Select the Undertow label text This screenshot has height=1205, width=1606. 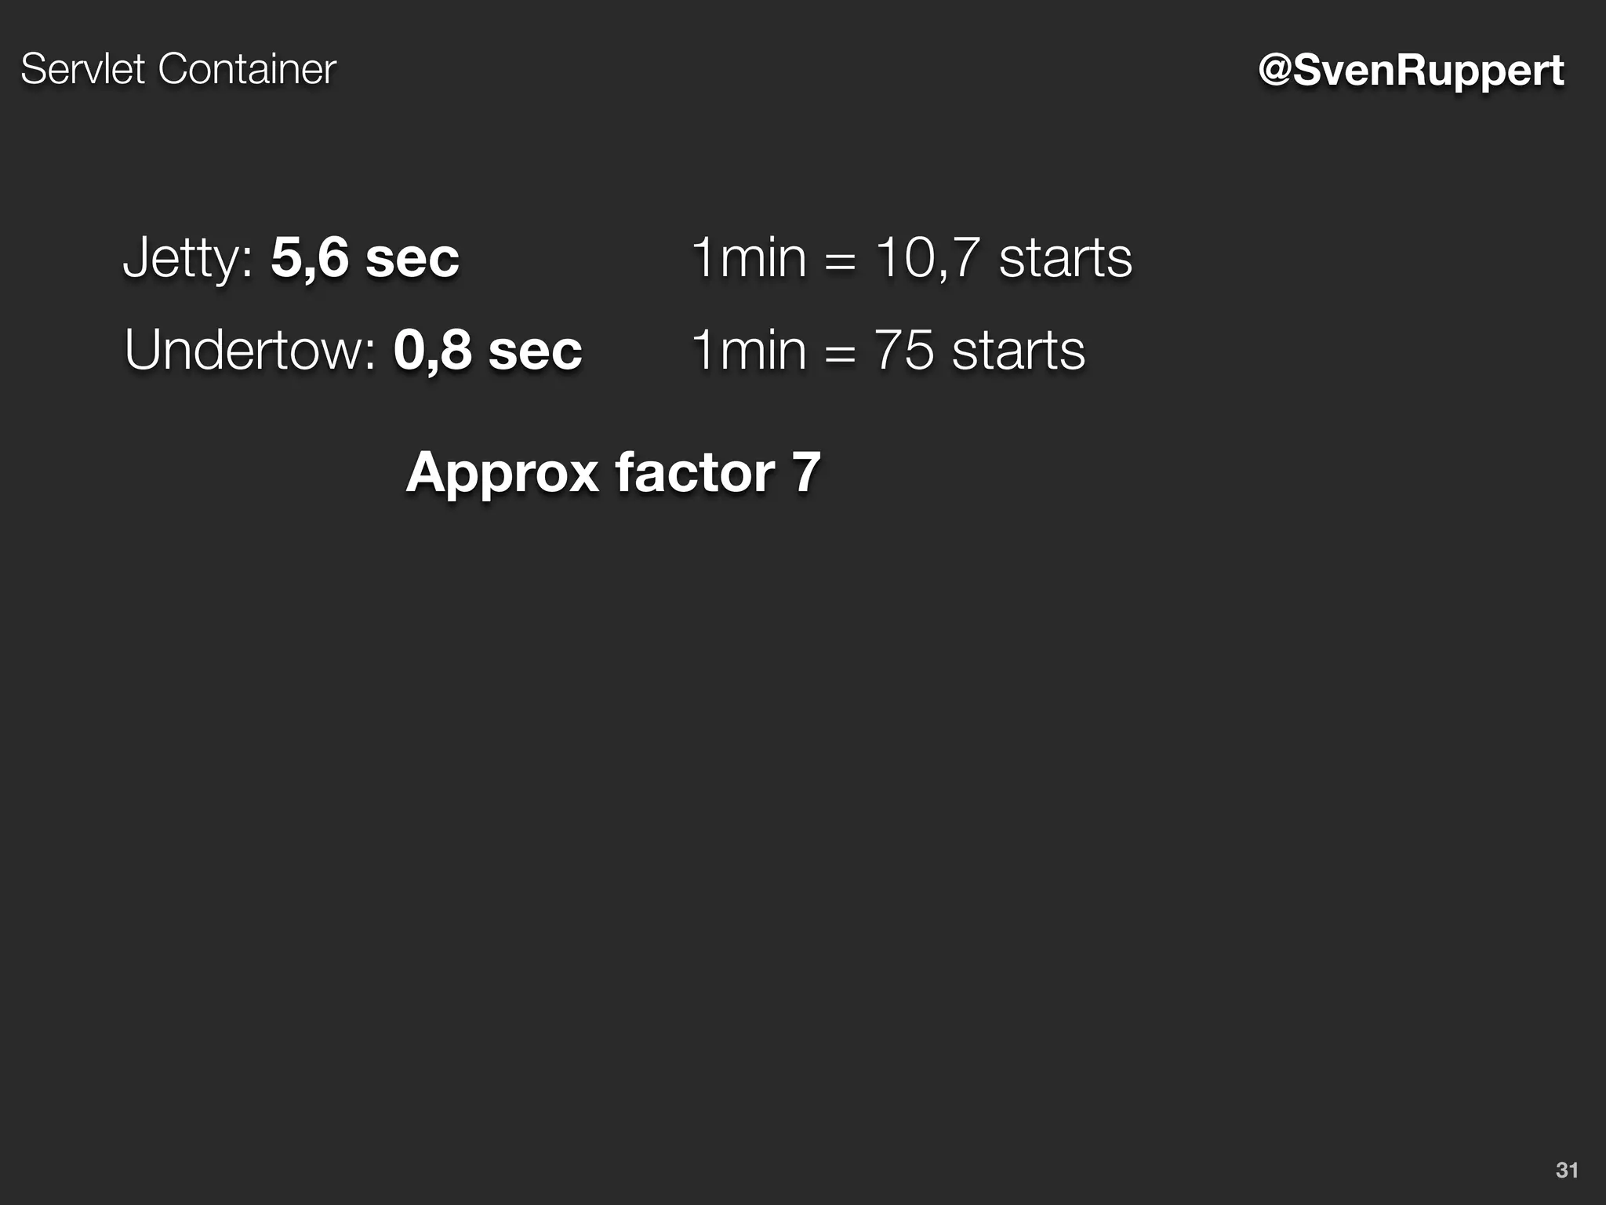pyautogui.click(x=249, y=350)
